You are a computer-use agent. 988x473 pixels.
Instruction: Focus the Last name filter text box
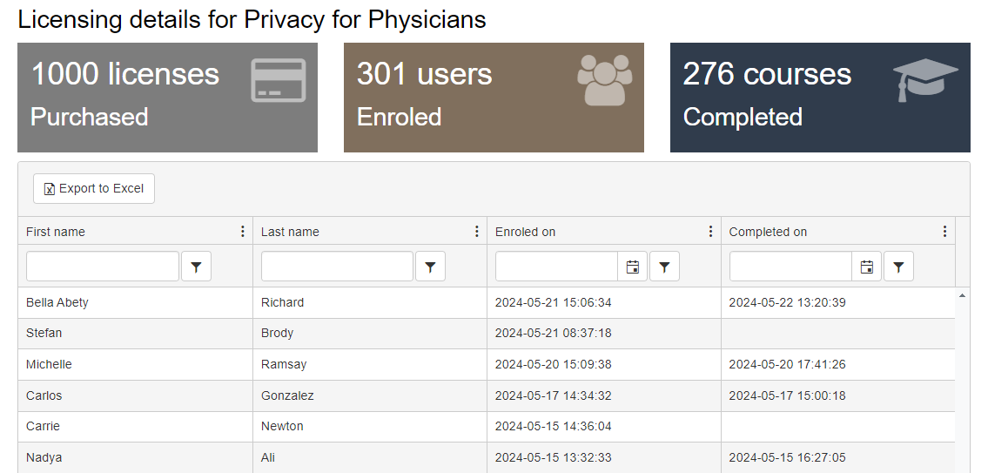337,267
